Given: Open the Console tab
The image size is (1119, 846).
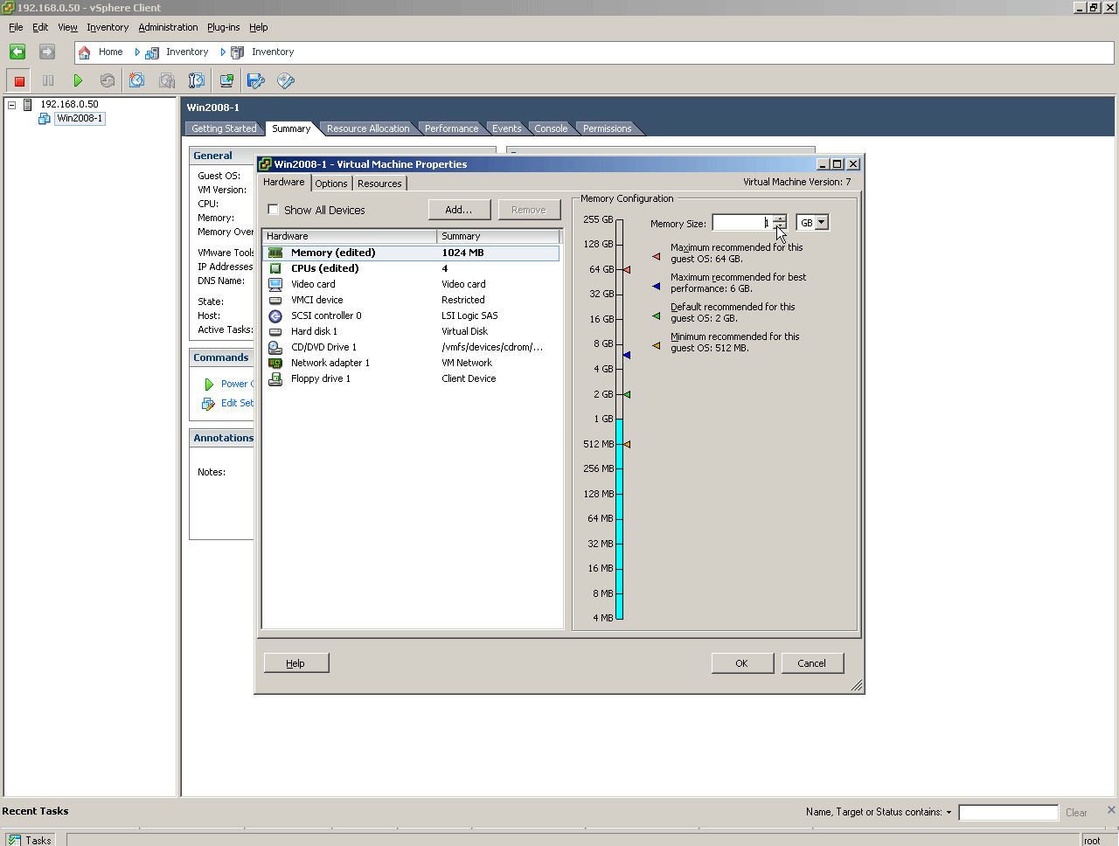Looking at the screenshot, I should (551, 128).
